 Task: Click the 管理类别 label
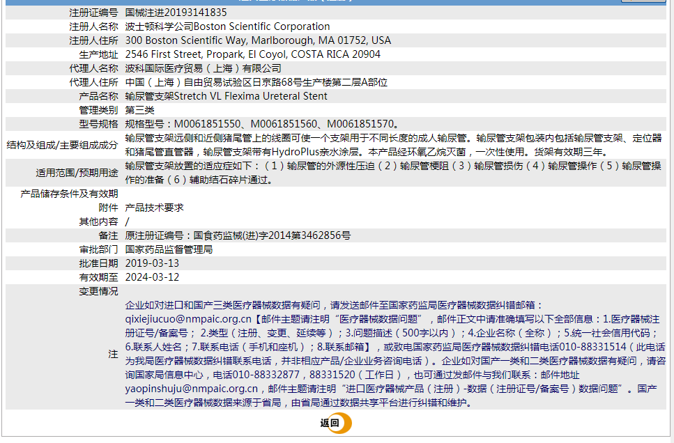point(98,110)
